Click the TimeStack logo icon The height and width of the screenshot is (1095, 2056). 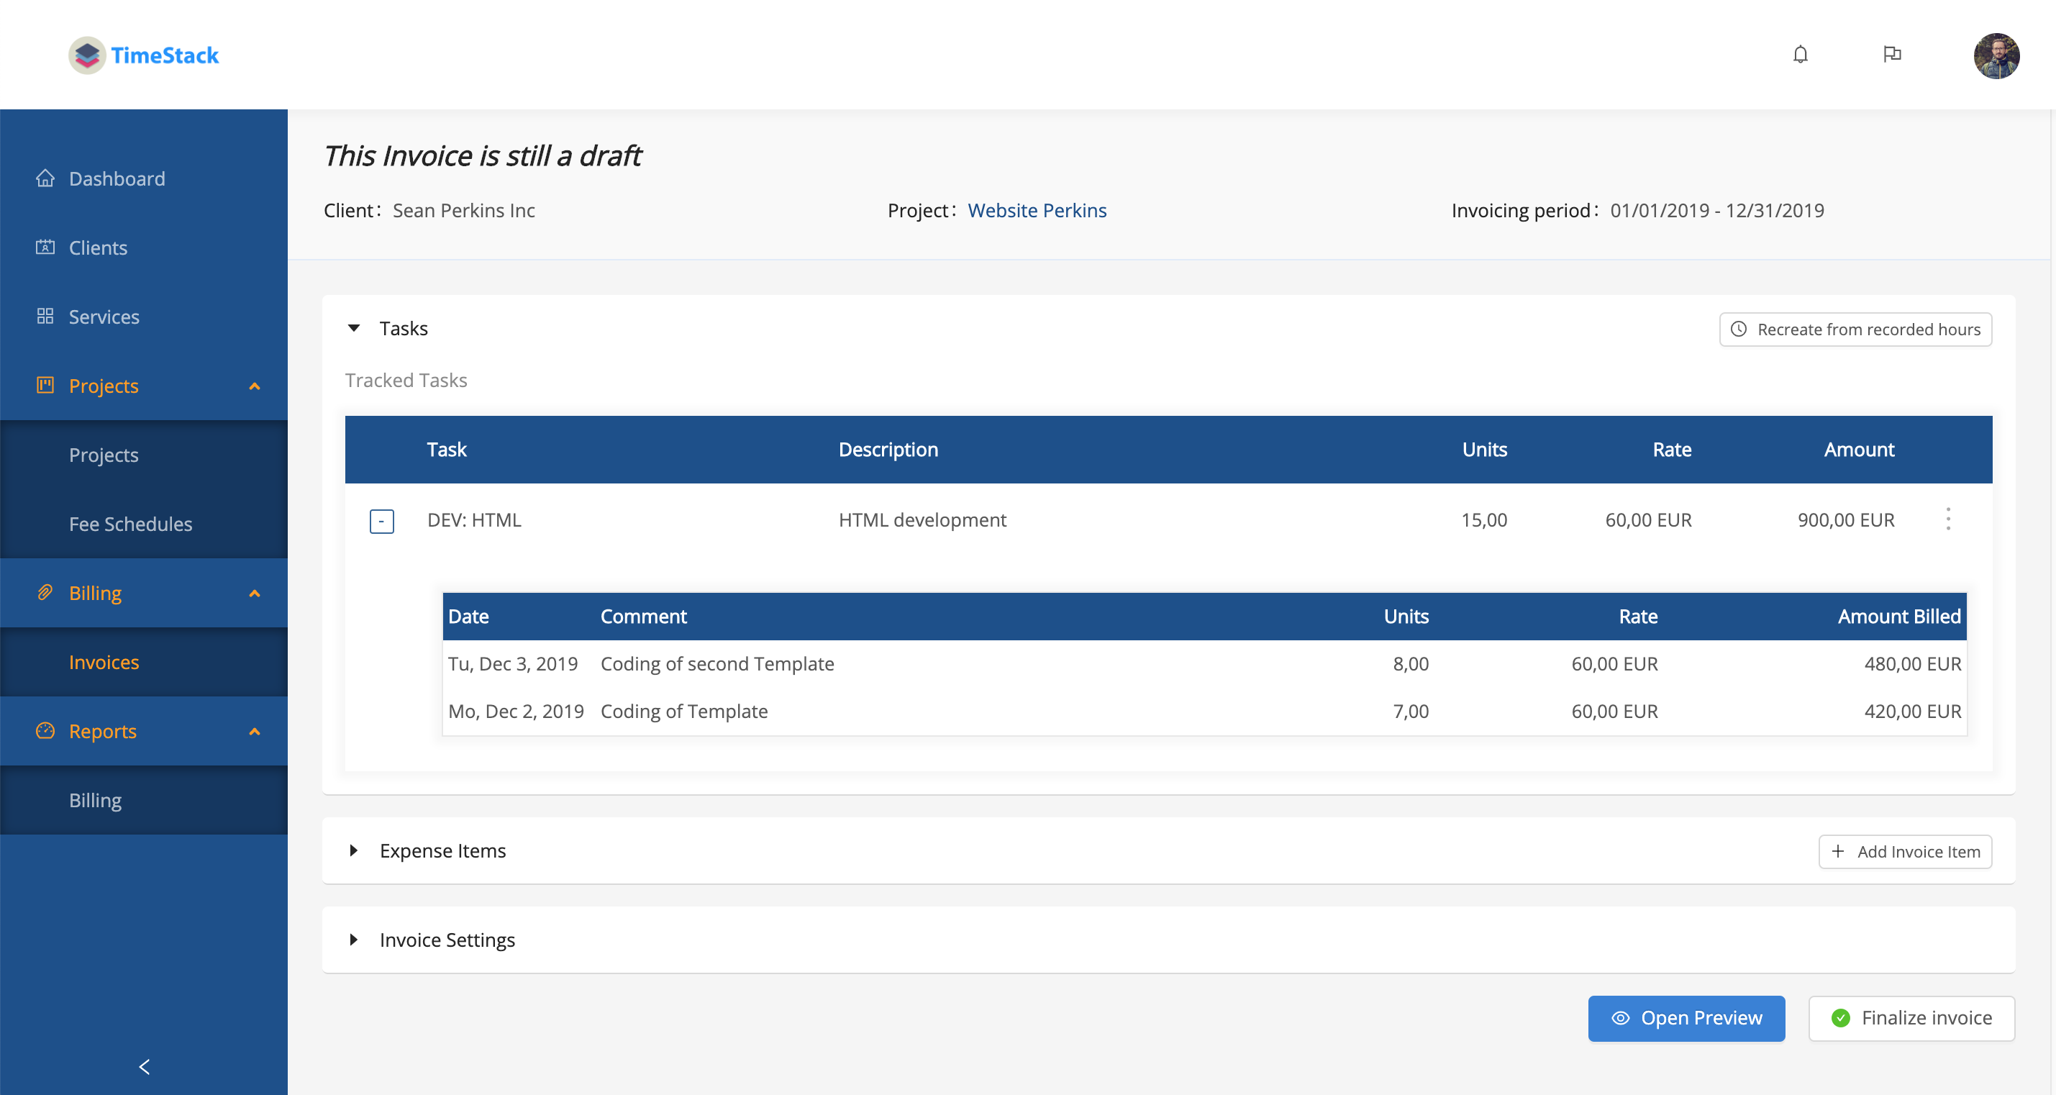(x=87, y=55)
